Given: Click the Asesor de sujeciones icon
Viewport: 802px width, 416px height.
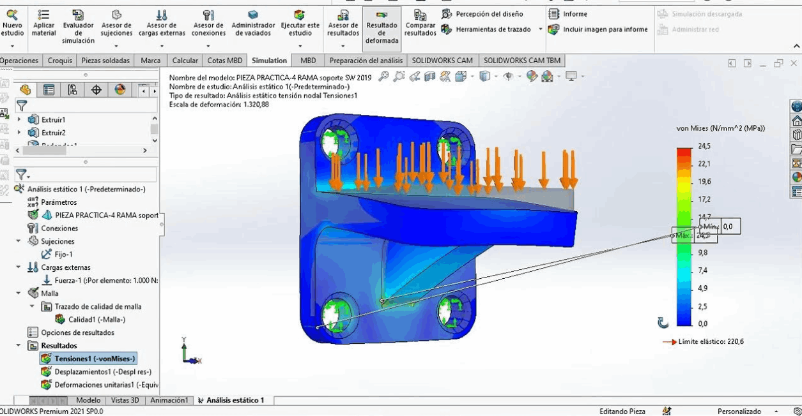Looking at the screenshot, I should click(116, 15).
